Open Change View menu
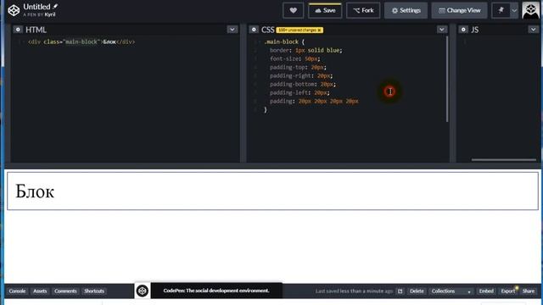543x305 pixels. click(459, 10)
